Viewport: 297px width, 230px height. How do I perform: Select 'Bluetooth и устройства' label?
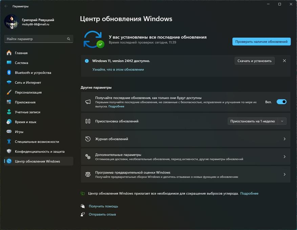click(33, 73)
